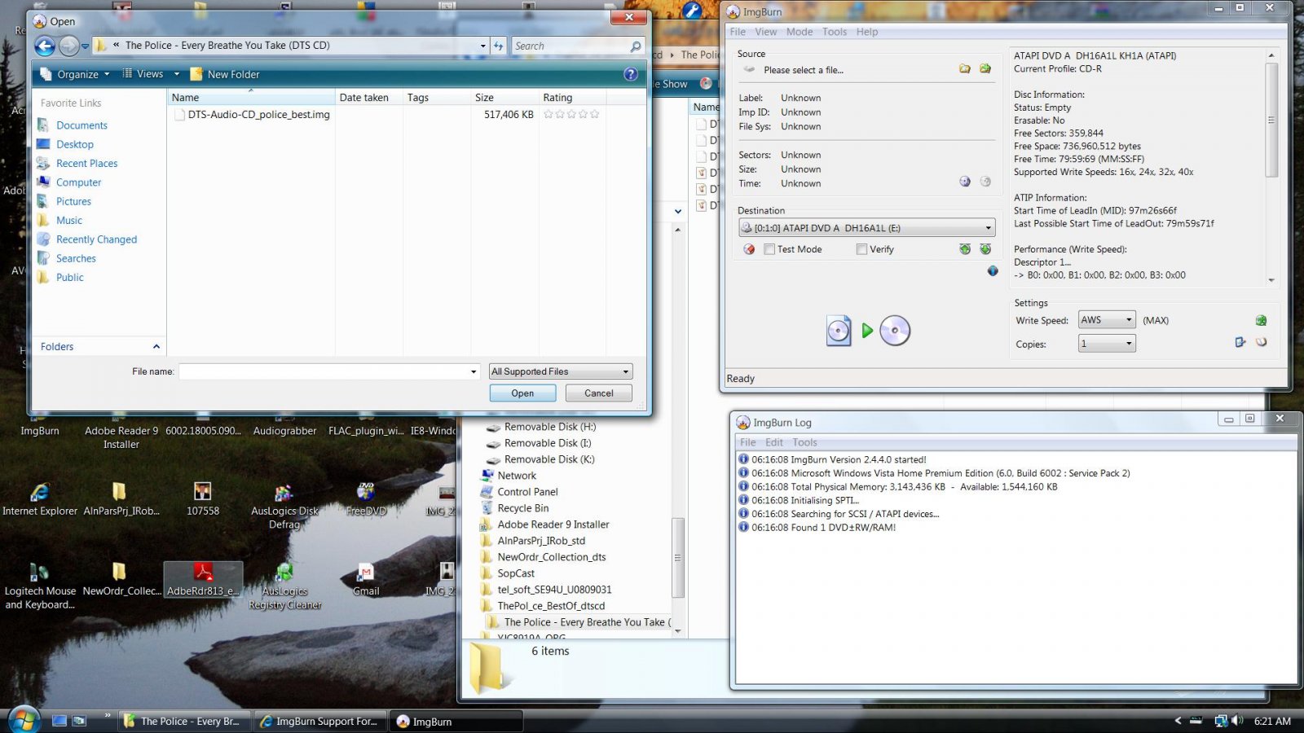The width and height of the screenshot is (1304, 733).
Task: Click the greyed disc icon beside image information
Action: click(985, 182)
